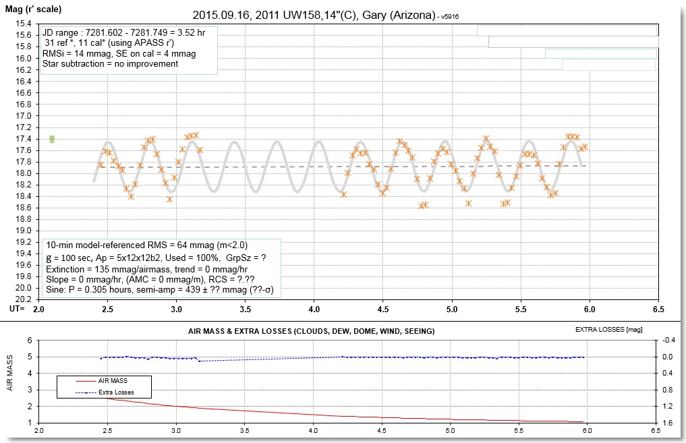Viewport: 686px width, 443px height.
Task: Select the first orange data point on the left
Action: coord(101,165)
